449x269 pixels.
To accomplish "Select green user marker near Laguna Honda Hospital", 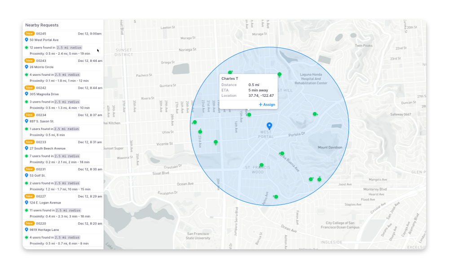I will pos(279,74).
